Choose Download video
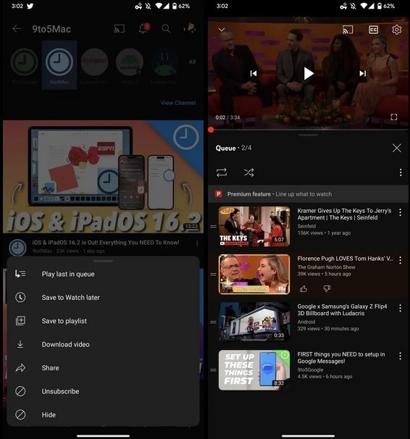Image resolution: width=410 pixels, height=439 pixels. [104, 344]
